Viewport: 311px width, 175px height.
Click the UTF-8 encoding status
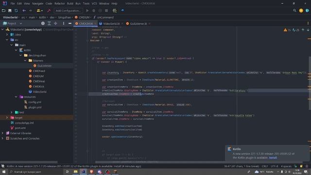[x=274, y=166]
